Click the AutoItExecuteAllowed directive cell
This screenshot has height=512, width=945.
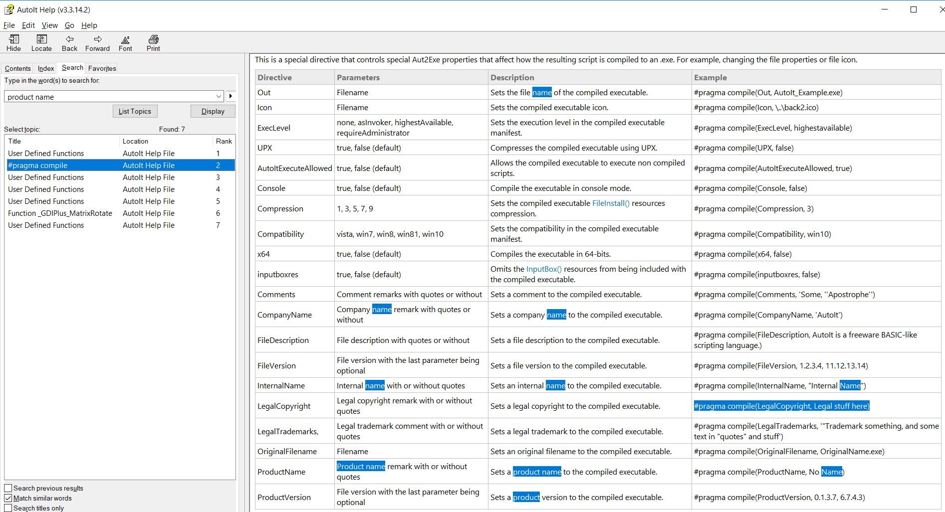pos(294,169)
